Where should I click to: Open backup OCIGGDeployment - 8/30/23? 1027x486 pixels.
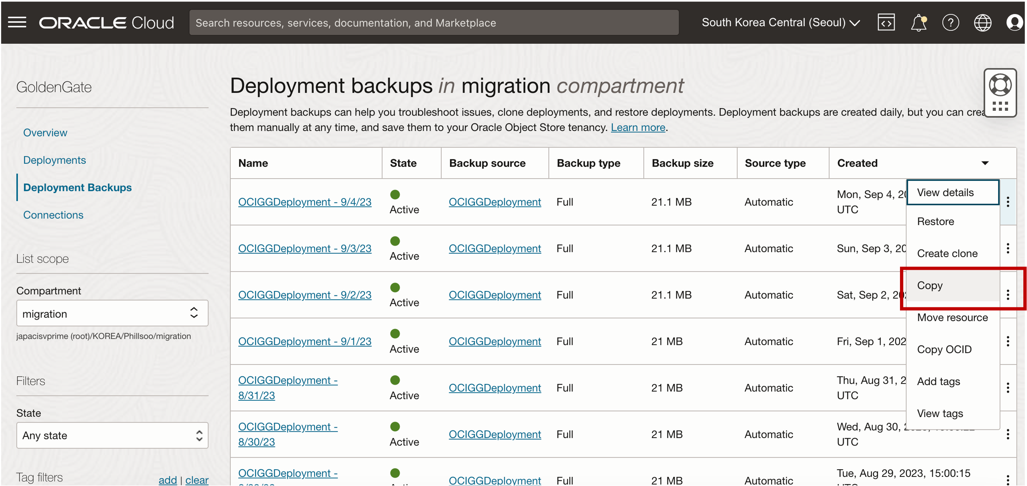tap(288, 435)
